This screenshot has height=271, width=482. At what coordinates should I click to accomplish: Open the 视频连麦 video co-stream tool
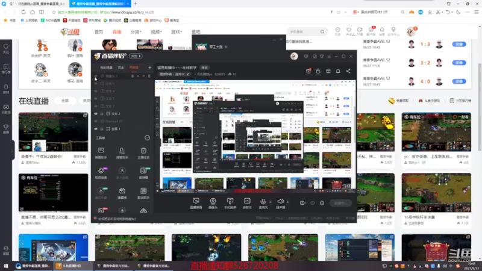(101, 173)
